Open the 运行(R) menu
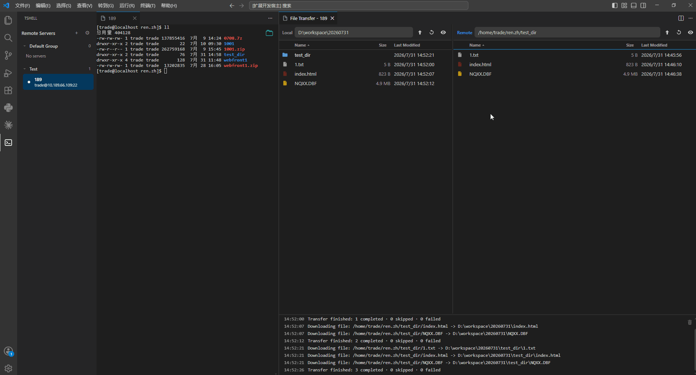The width and height of the screenshot is (696, 375). [x=127, y=5]
